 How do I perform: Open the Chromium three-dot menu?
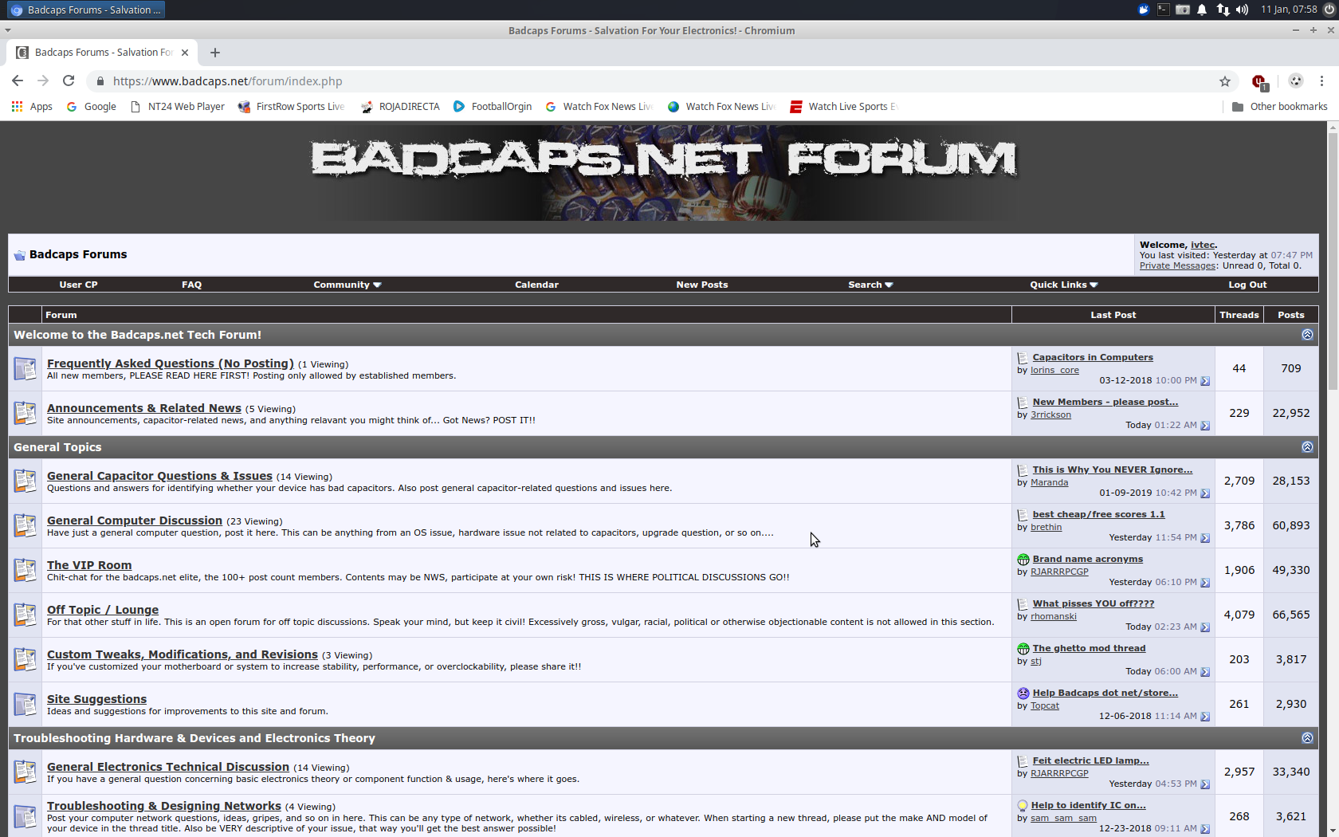click(1321, 81)
